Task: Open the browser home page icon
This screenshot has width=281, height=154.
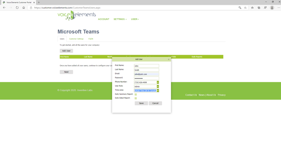Action: click(23, 8)
